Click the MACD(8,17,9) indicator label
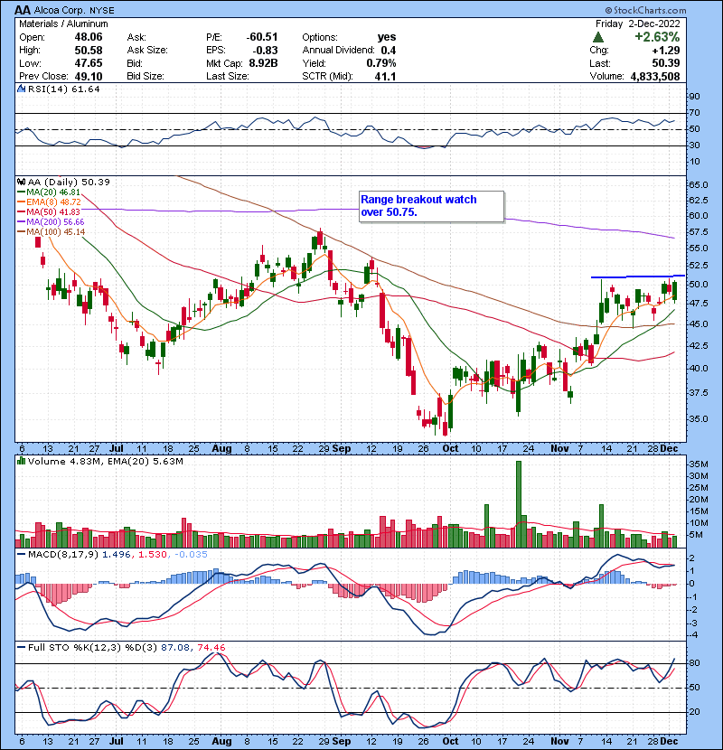 63,555
